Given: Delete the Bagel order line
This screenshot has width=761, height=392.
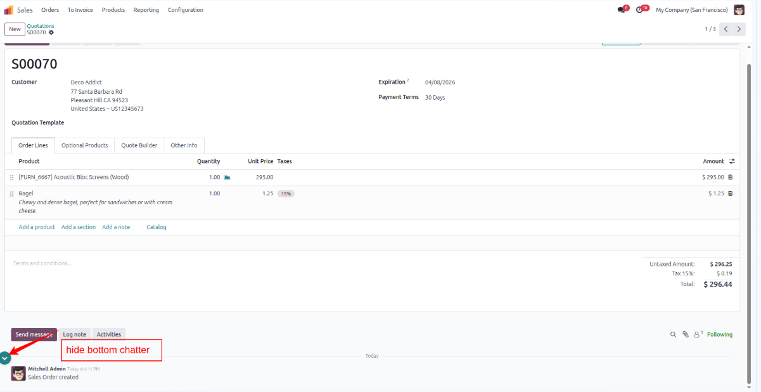Looking at the screenshot, I should click(730, 193).
